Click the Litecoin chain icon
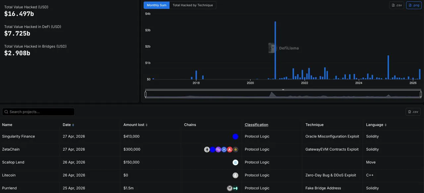The image size is (424, 193). point(236,175)
